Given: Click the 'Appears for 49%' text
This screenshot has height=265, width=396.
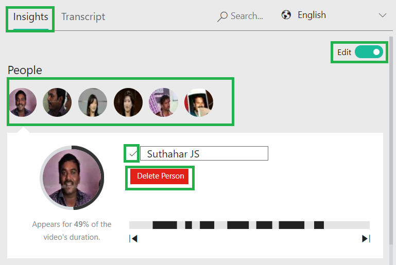Looking at the screenshot, I should 72,231.
